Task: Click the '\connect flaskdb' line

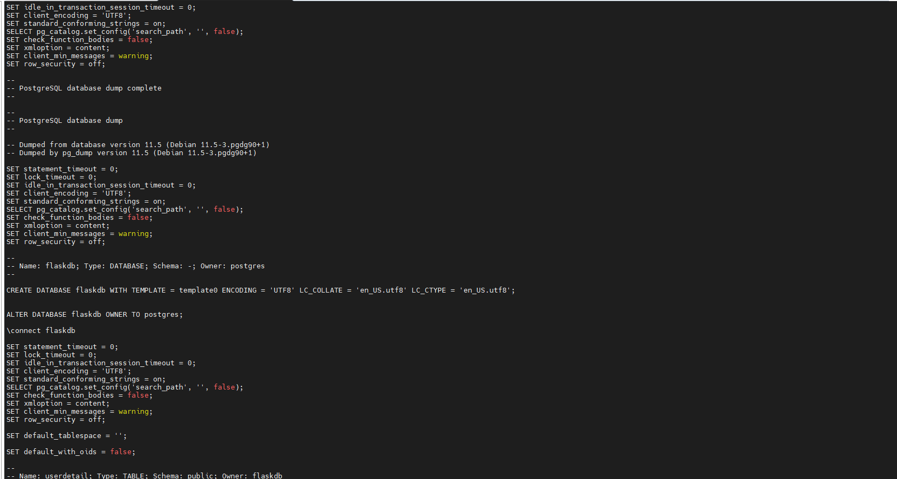Action: tap(41, 331)
